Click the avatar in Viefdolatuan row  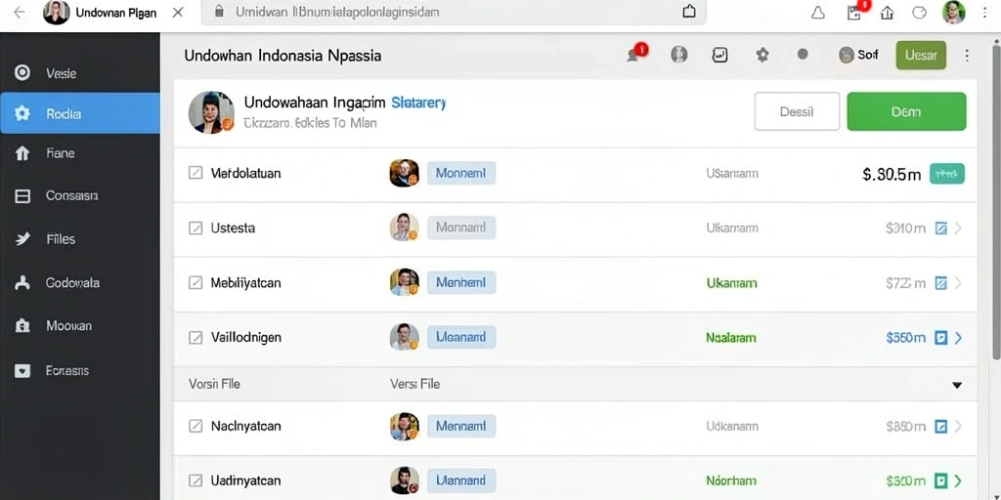coord(404,173)
